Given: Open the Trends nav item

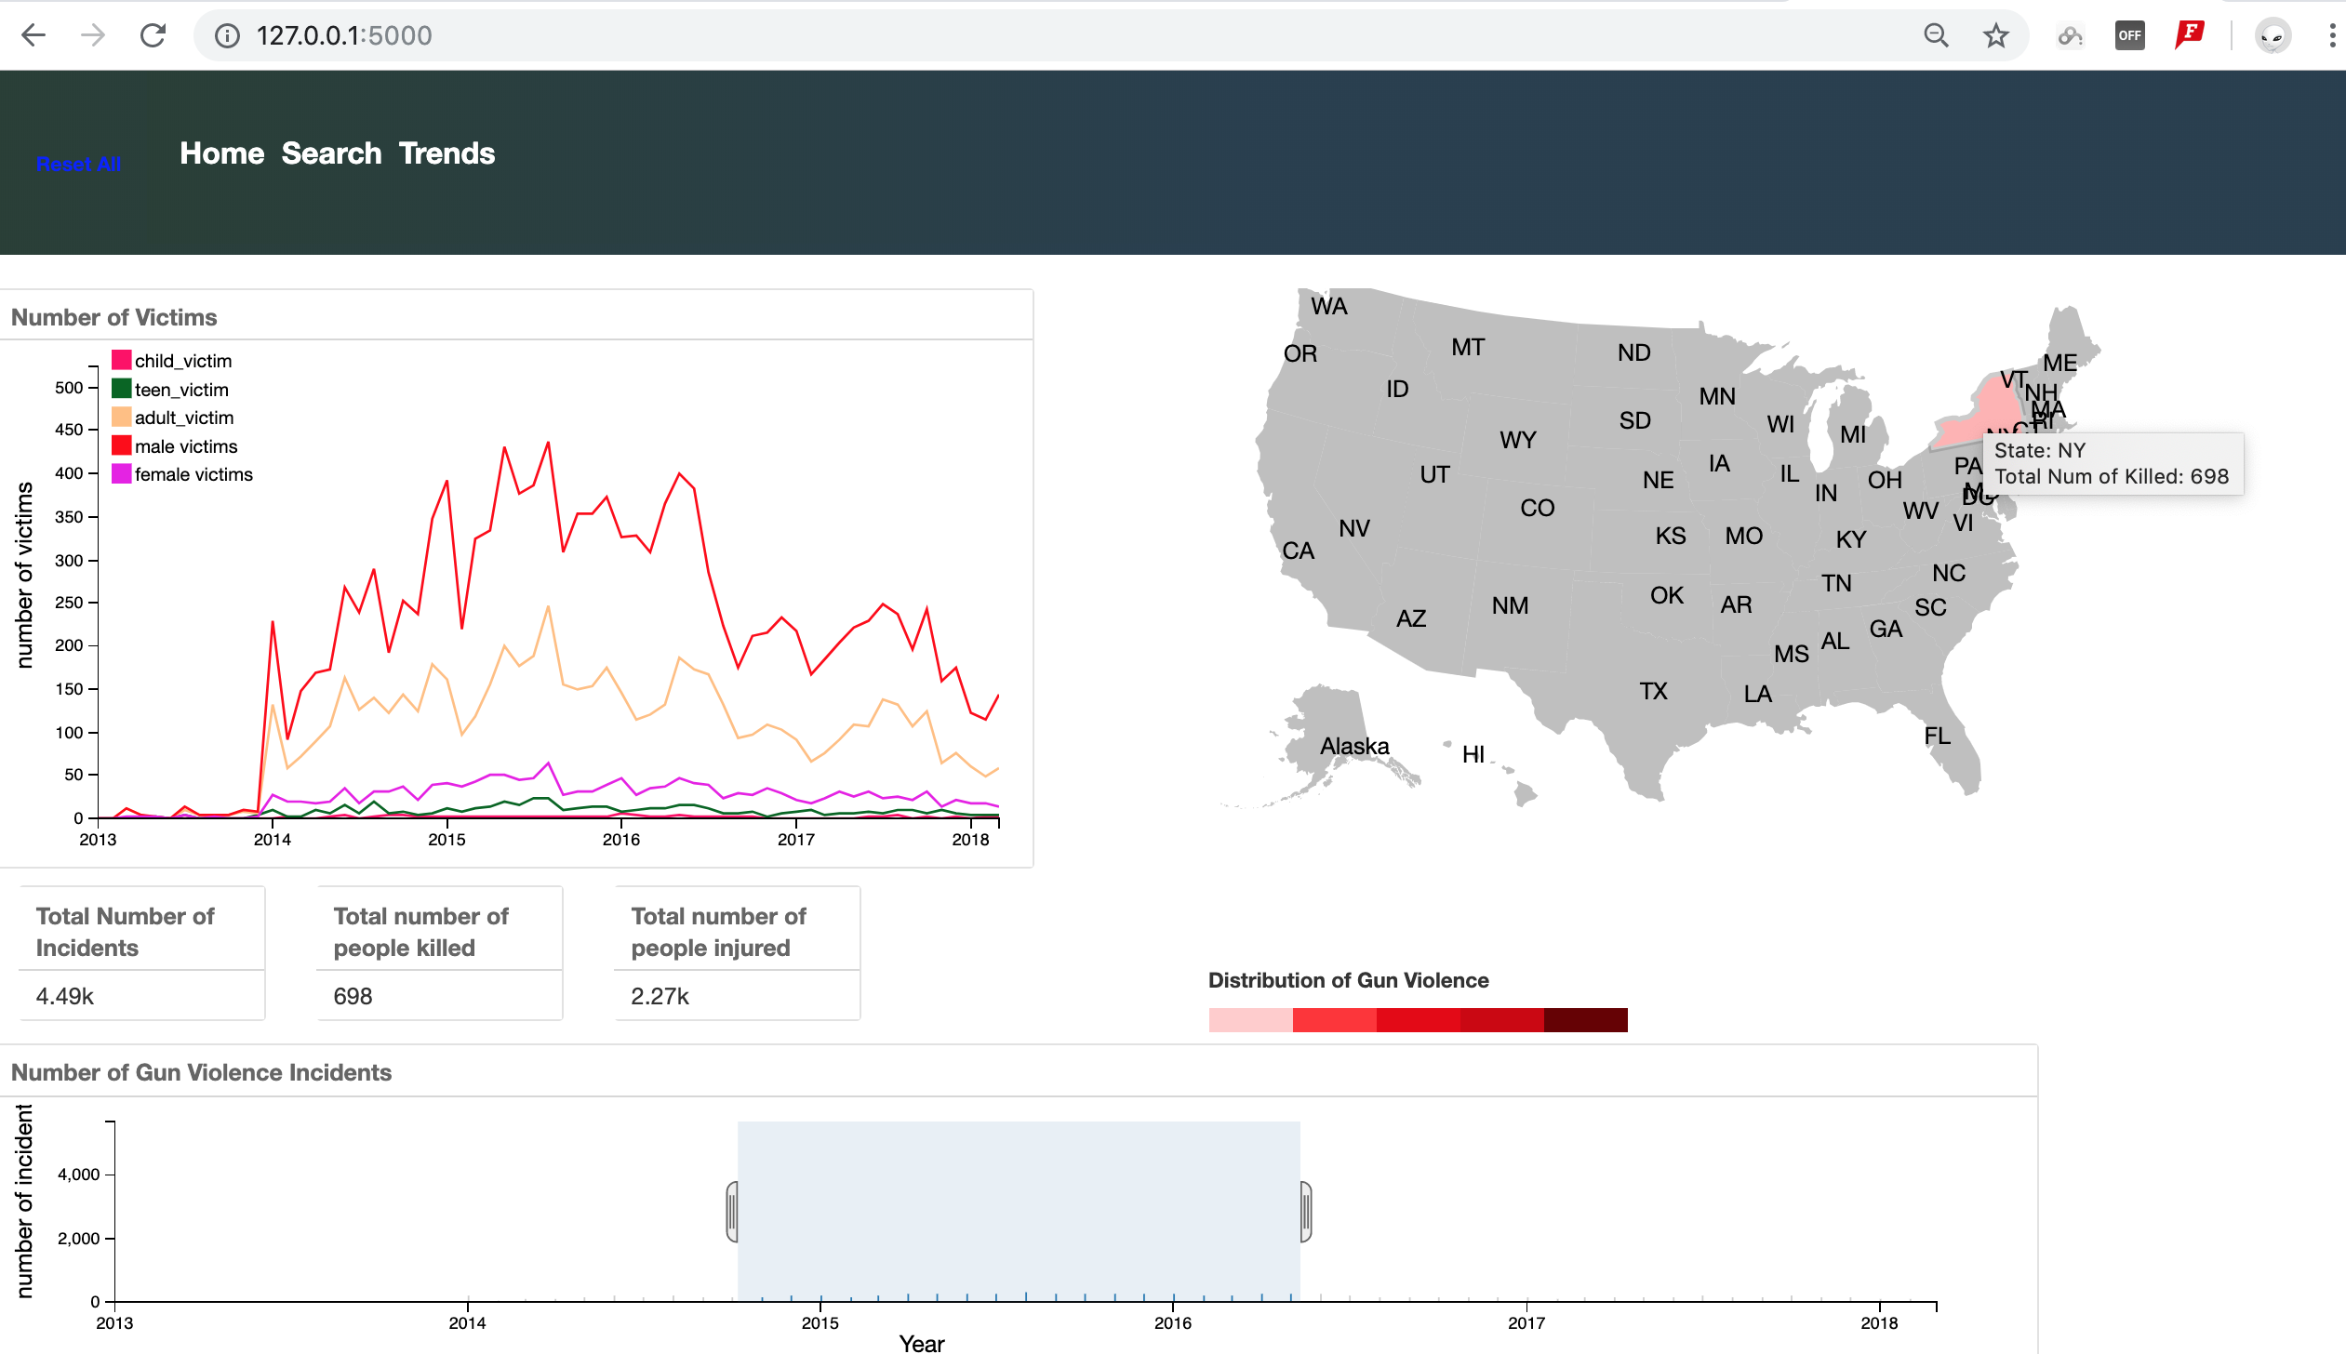Looking at the screenshot, I should (447, 153).
